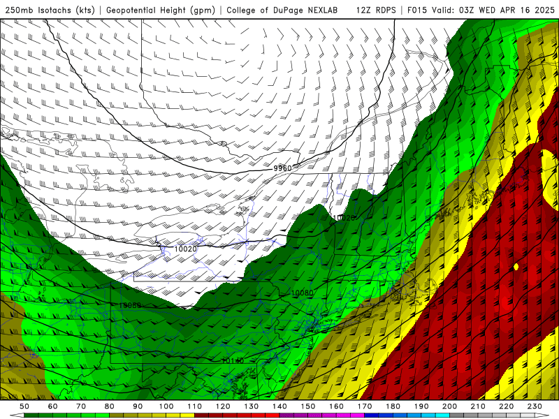This screenshot has height=419, width=559.
Task: Click the 170 value on the color scale
Action: coord(365,406)
